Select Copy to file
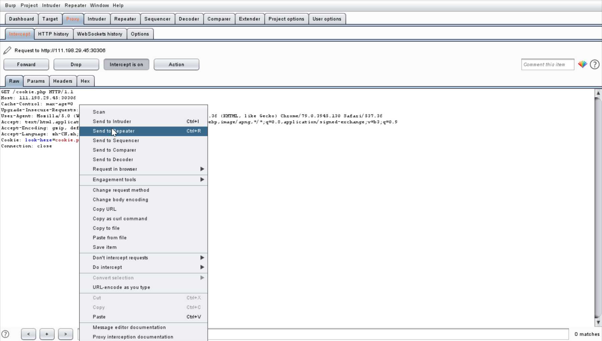This screenshot has width=602, height=341. 144,228
